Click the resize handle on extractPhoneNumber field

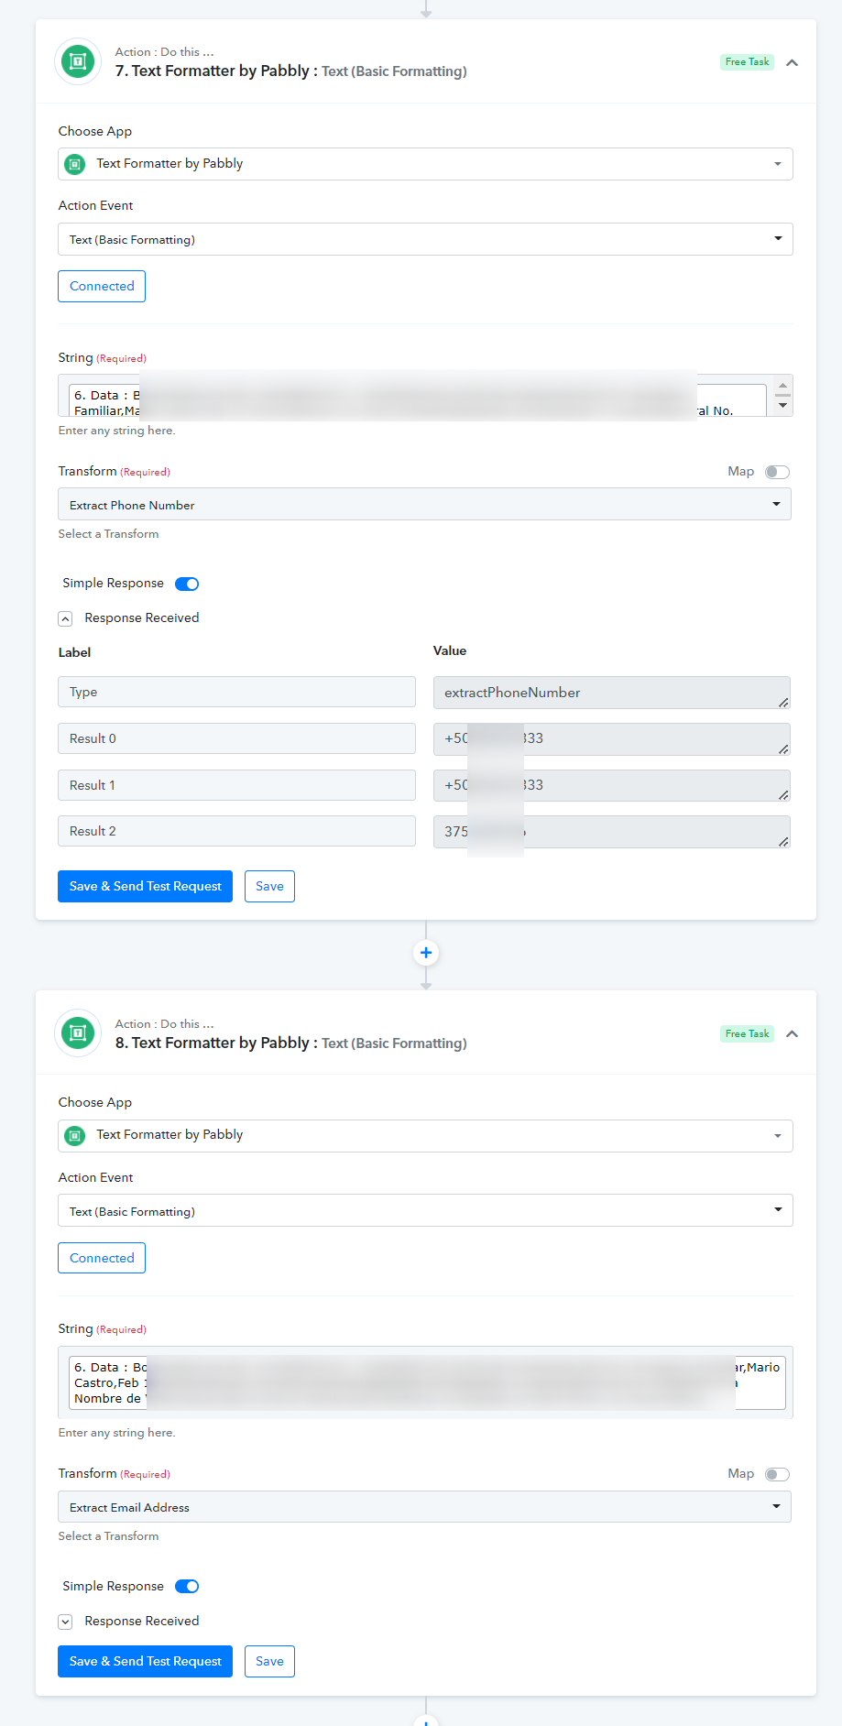click(x=783, y=703)
